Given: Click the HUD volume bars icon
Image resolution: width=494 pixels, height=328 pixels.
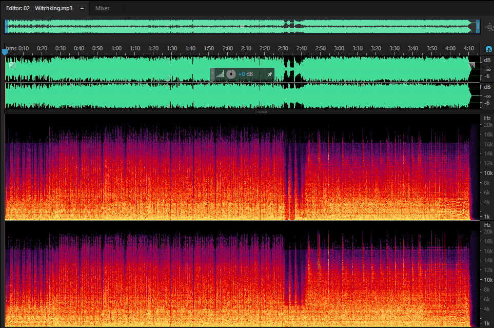Looking at the screenshot, I should [220, 74].
